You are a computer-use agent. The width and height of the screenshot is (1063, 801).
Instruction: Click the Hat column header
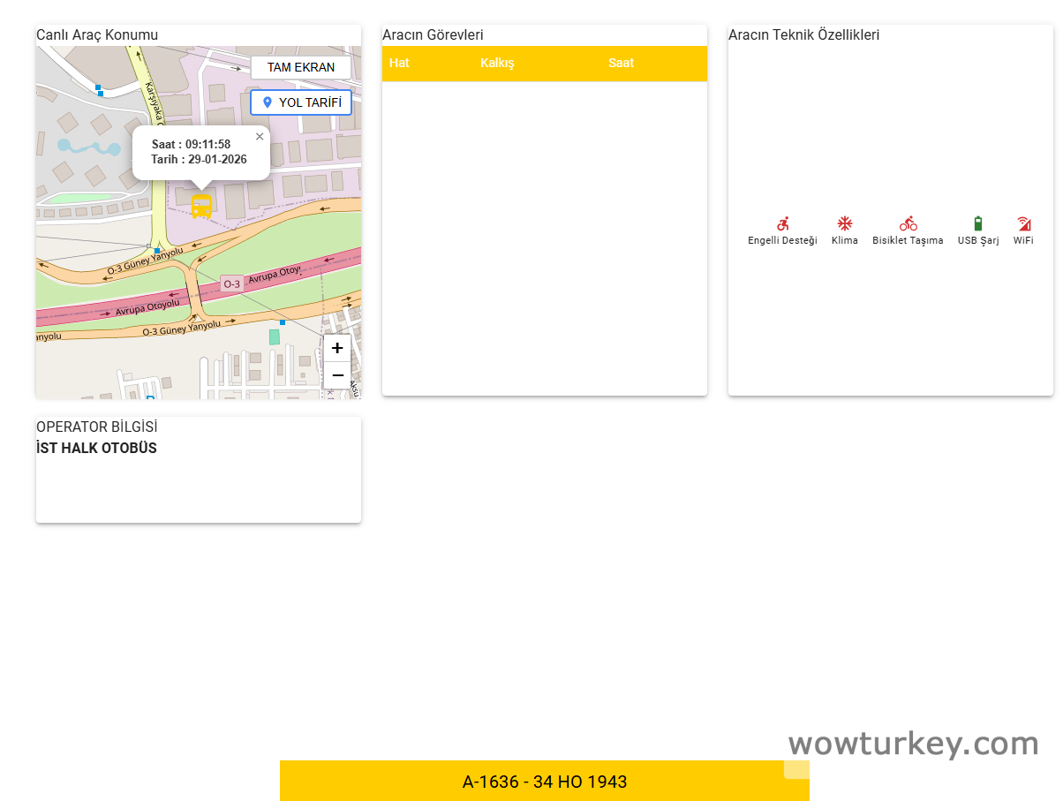399,63
